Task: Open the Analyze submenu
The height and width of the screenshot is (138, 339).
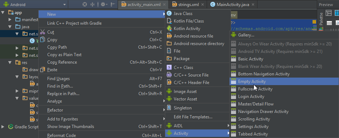Action: (x=102, y=101)
